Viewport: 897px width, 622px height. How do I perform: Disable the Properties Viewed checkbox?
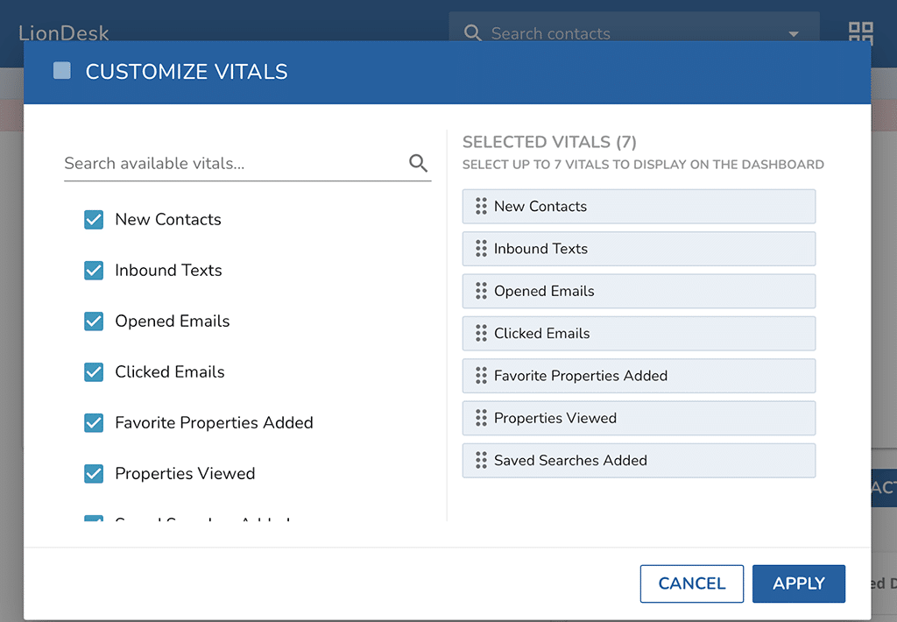94,474
